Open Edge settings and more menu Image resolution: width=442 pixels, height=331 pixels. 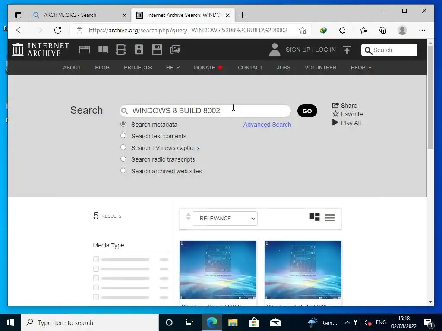click(x=422, y=30)
